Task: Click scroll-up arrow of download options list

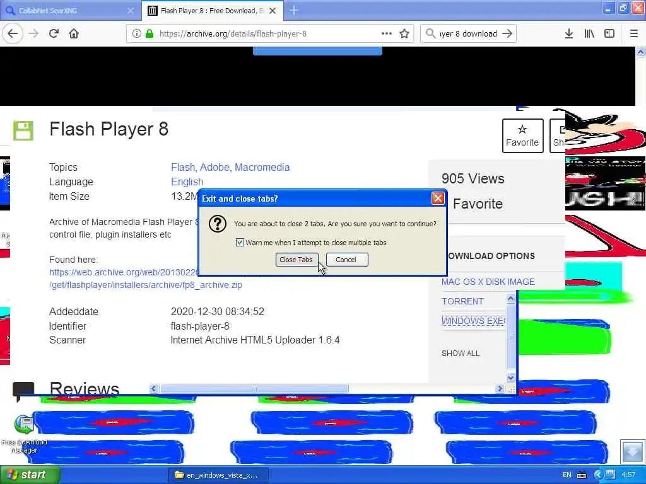Action: click(x=510, y=298)
